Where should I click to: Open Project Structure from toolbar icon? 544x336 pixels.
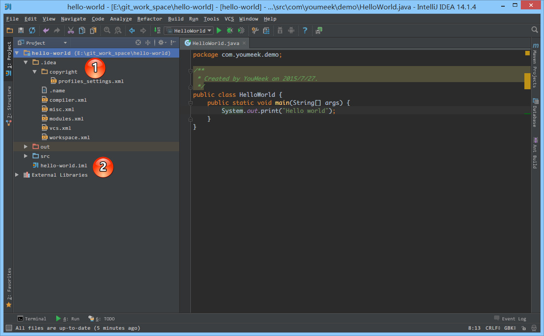(x=266, y=30)
